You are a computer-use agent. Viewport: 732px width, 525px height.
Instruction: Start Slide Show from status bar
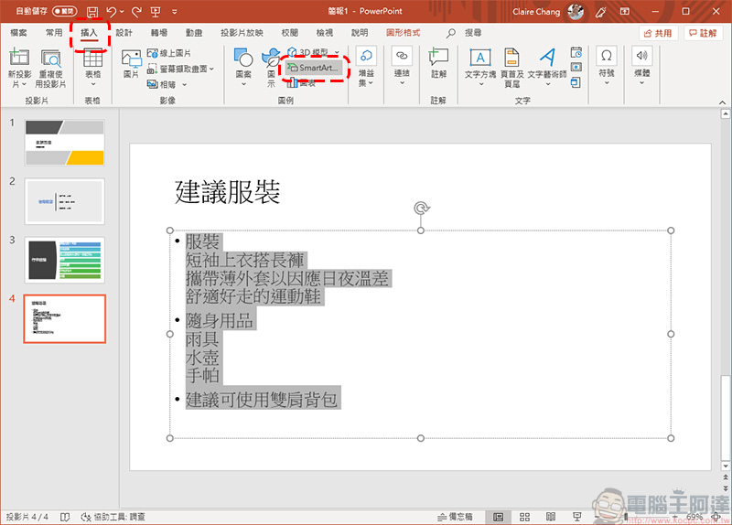pos(577,517)
